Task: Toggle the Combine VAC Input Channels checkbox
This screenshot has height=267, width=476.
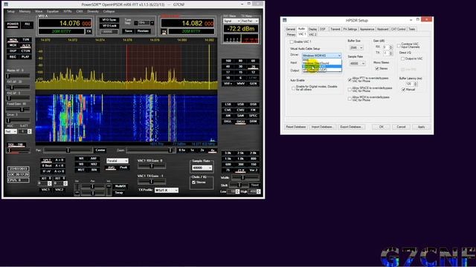Action: [x=399, y=45]
